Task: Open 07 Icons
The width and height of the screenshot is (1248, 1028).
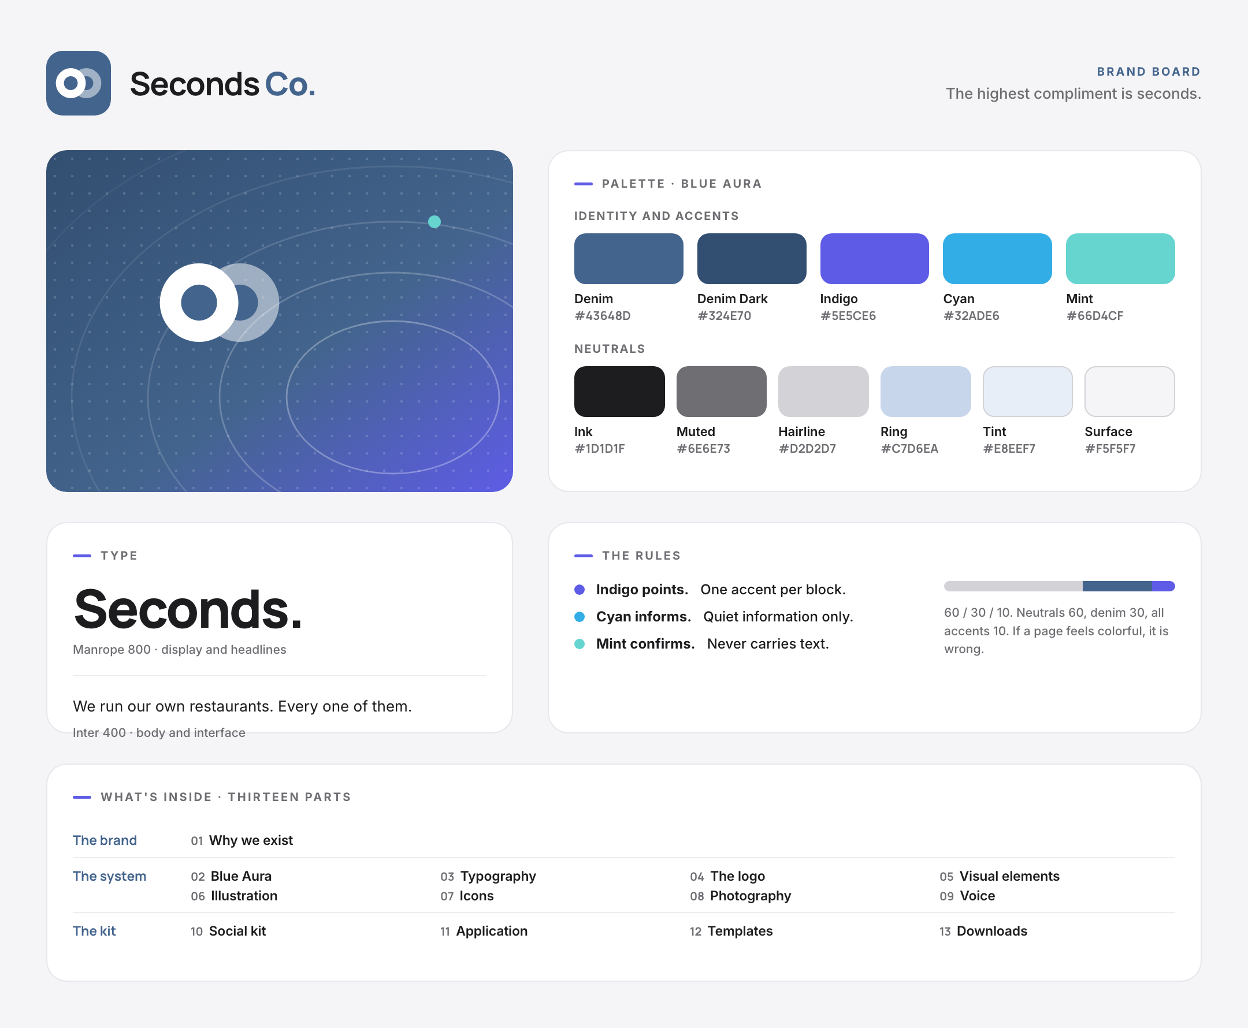Action: point(467,896)
